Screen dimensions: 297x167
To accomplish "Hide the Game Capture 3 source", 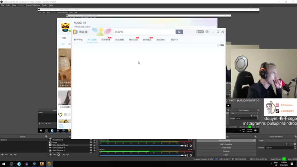I will coord(91,150).
